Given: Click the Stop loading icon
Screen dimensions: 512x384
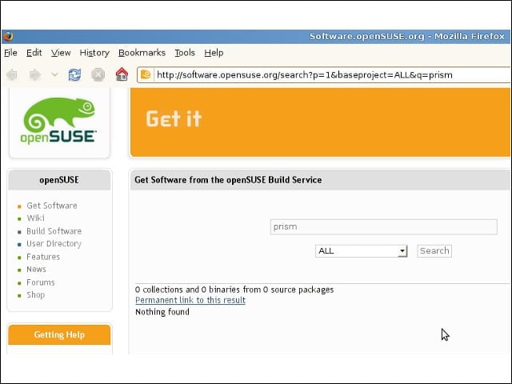Looking at the screenshot, I should (98, 74).
